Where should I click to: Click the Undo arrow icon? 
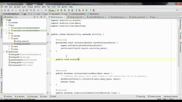click(13, 10)
